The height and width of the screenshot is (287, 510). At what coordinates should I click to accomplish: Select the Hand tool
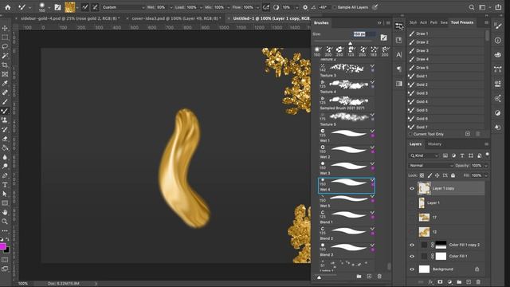point(5,212)
